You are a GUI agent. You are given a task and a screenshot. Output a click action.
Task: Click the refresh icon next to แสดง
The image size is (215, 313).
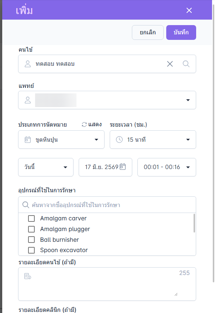tap(84, 124)
